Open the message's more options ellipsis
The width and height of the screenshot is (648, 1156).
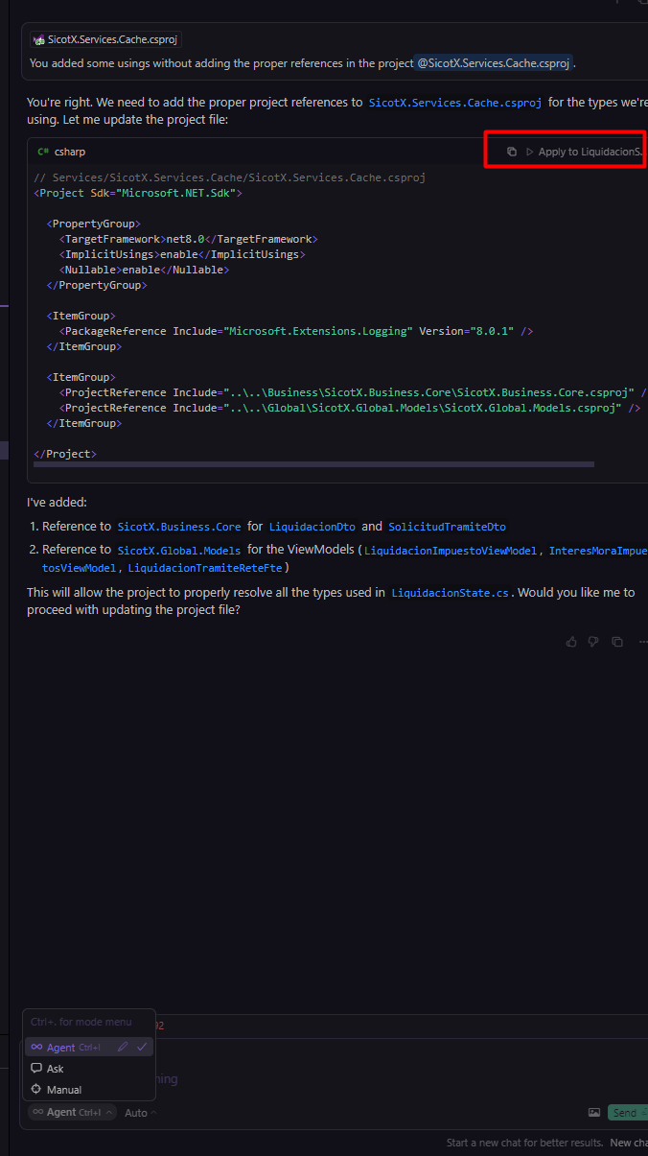pyautogui.click(x=639, y=642)
